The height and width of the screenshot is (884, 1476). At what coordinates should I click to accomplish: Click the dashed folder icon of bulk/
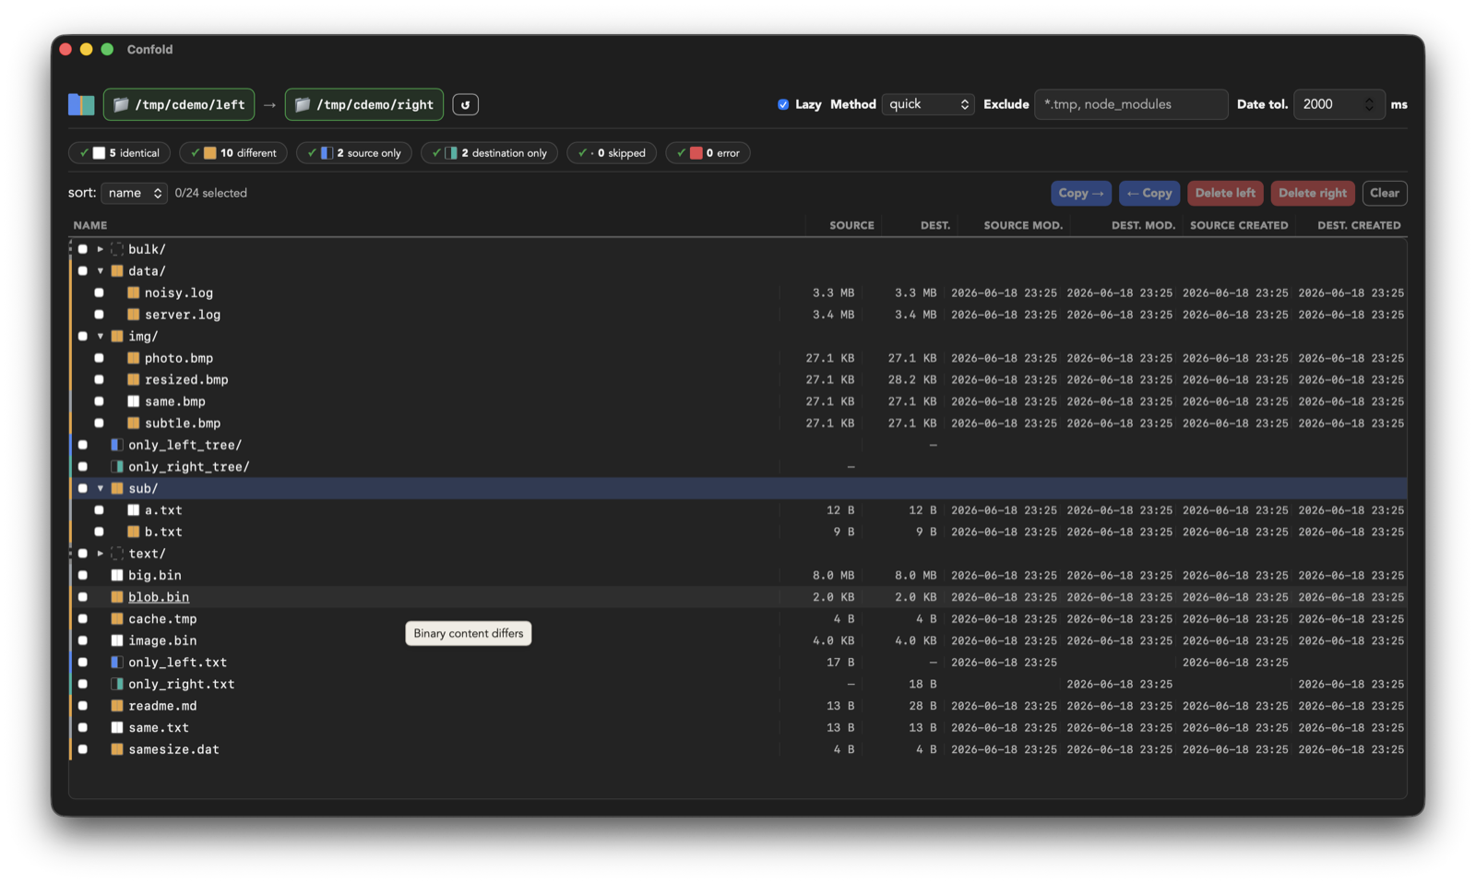pos(117,249)
